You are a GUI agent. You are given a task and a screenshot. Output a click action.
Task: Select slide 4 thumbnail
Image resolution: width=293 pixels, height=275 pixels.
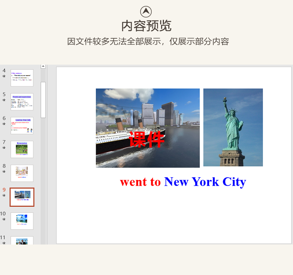(x=22, y=78)
